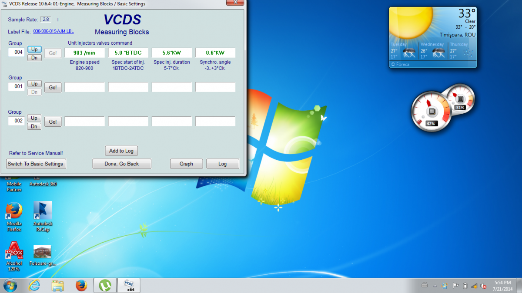
Task: Click Wednesday's thunderstorm forecast icon
Action: (438, 53)
